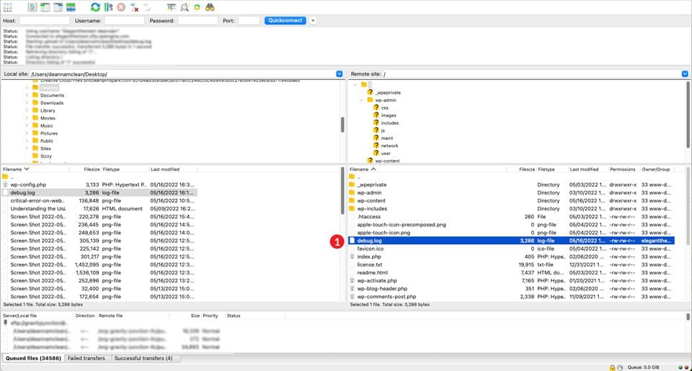Image resolution: width=692 pixels, height=371 pixels.
Task: Sort remote files by Last modified column
Action: pos(584,169)
